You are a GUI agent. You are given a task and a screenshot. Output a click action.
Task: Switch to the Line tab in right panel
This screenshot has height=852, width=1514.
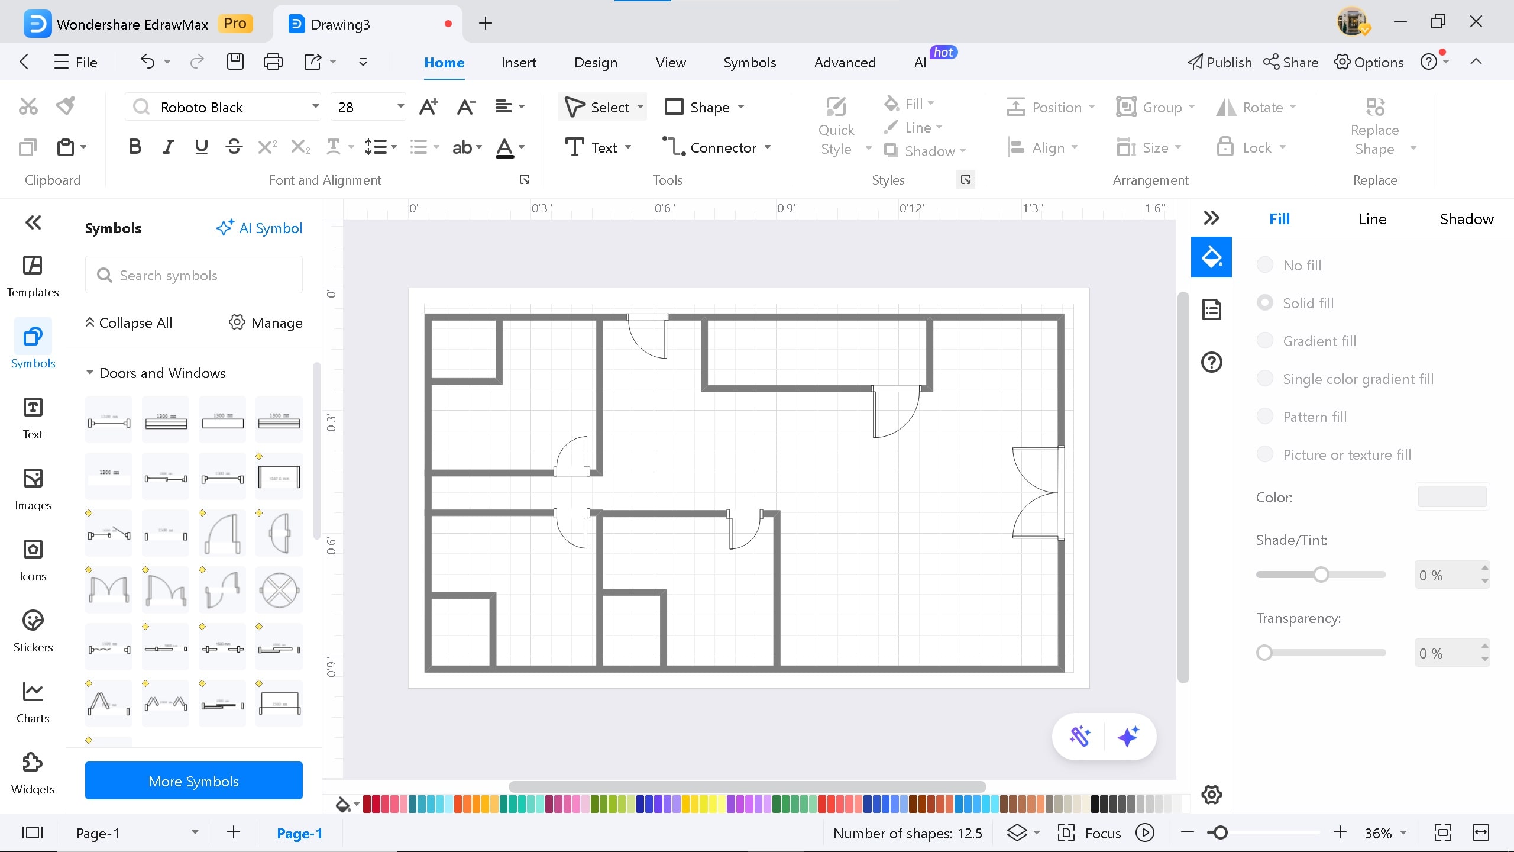[x=1372, y=219]
